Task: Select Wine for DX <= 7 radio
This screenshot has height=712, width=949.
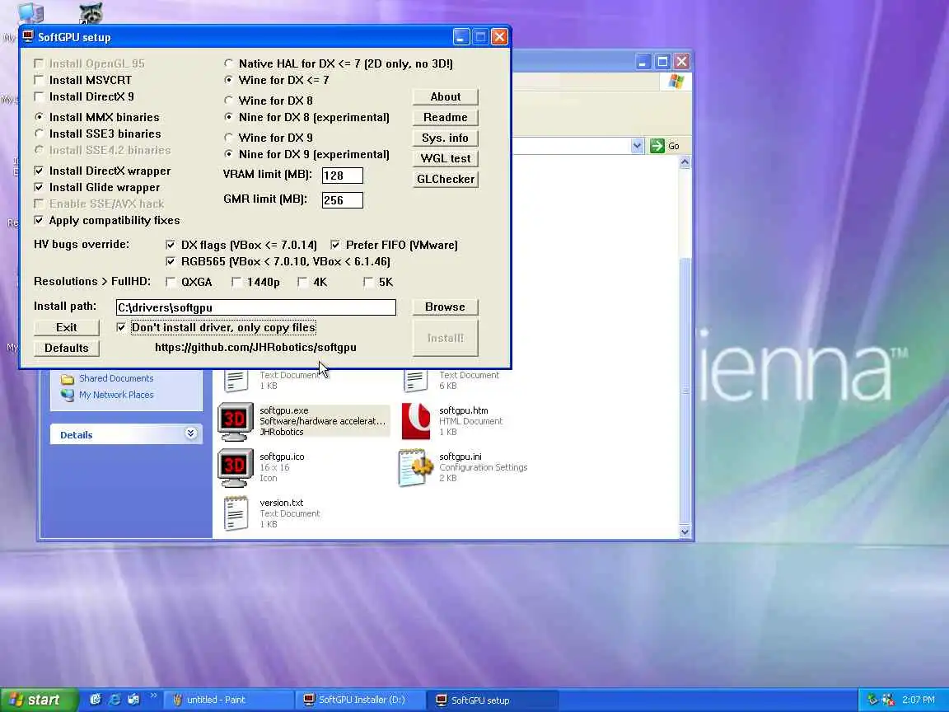Action: (228, 80)
